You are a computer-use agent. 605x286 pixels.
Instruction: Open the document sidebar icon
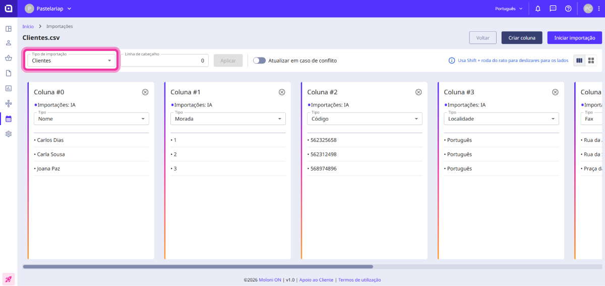tap(9, 73)
